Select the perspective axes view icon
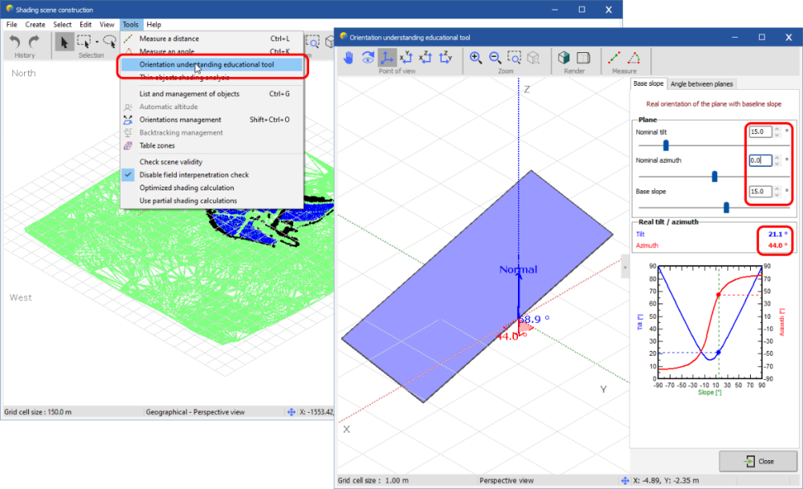Screen dimensions: 803x489 click(x=387, y=58)
